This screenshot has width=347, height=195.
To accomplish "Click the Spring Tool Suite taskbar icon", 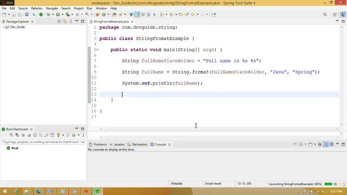I will [98, 191].
